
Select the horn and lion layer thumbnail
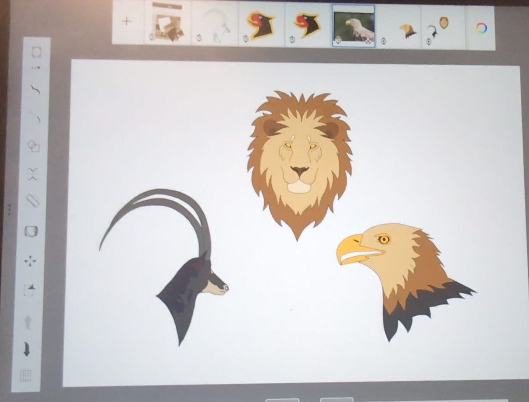point(443,28)
